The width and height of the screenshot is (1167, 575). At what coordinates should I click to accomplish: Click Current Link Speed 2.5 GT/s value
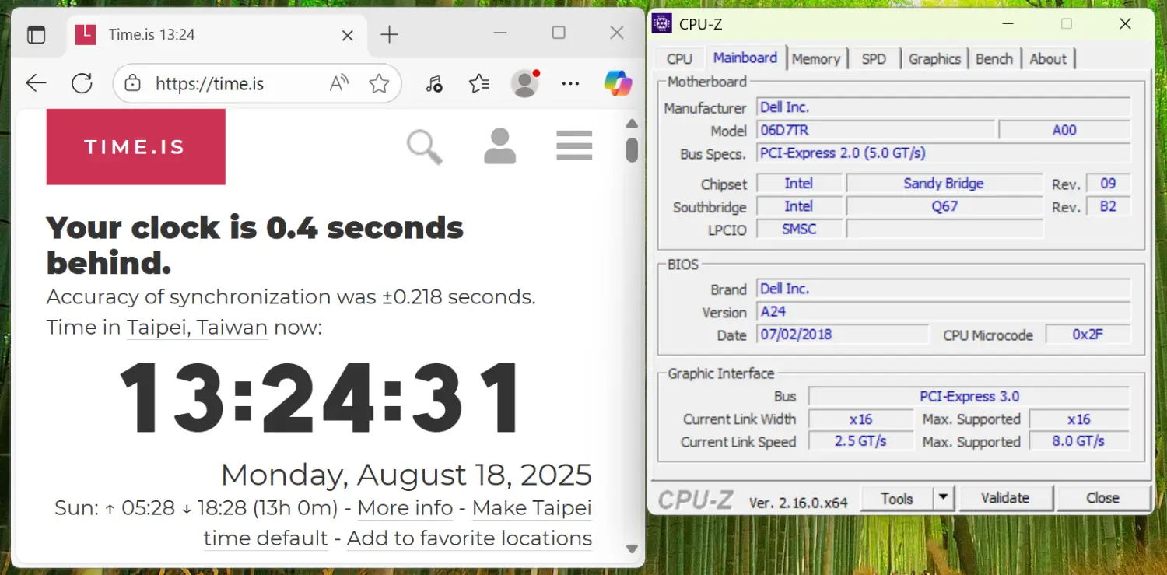[x=860, y=441]
